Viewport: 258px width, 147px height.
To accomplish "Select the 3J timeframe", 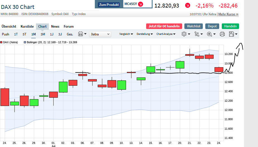I will pos(60,34).
